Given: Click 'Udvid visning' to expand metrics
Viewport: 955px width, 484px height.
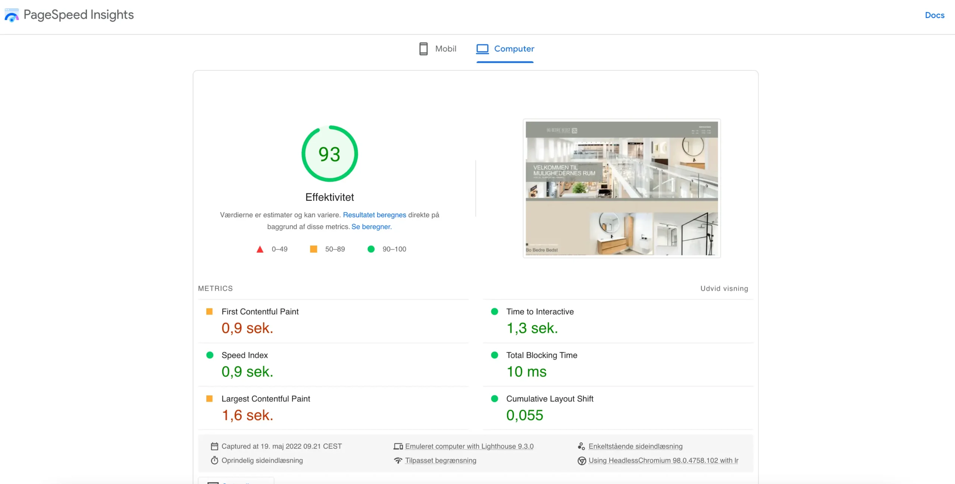Looking at the screenshot, I should [724, 288].
